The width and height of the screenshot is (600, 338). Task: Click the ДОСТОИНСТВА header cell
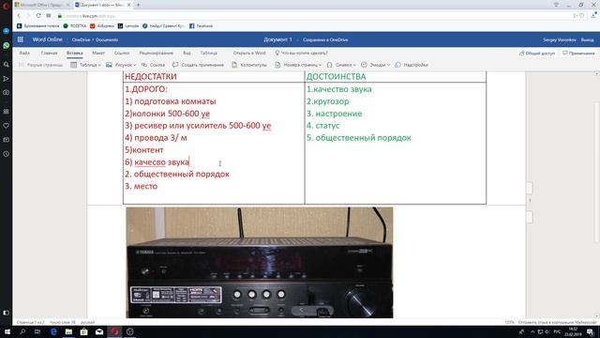[396, 77]
